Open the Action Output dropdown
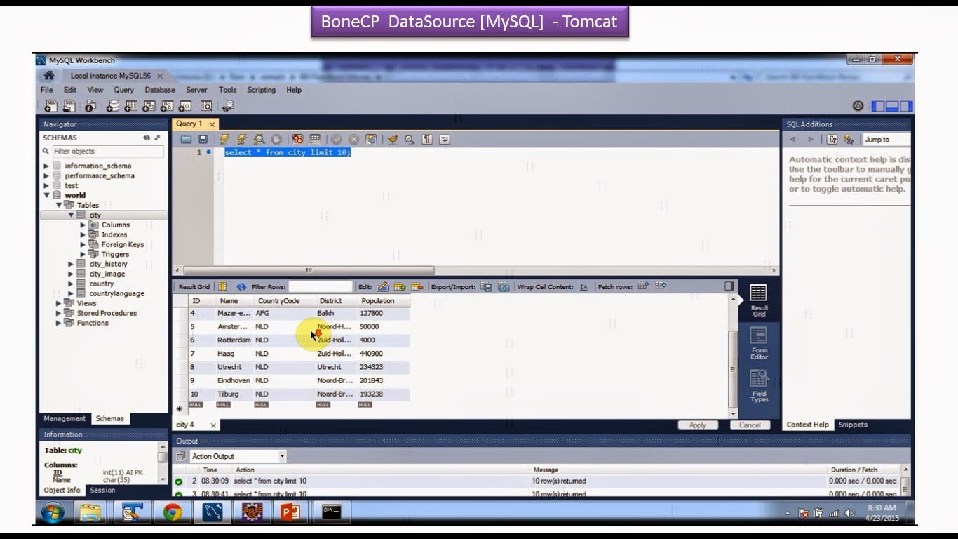 pos(238,456)
